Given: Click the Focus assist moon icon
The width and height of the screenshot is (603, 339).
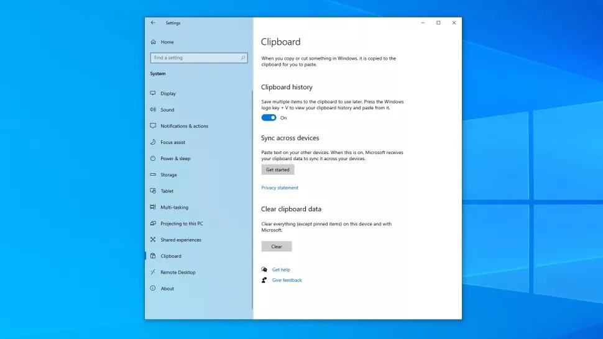Looking at the screenshot, I should click(x=153, y=142).
